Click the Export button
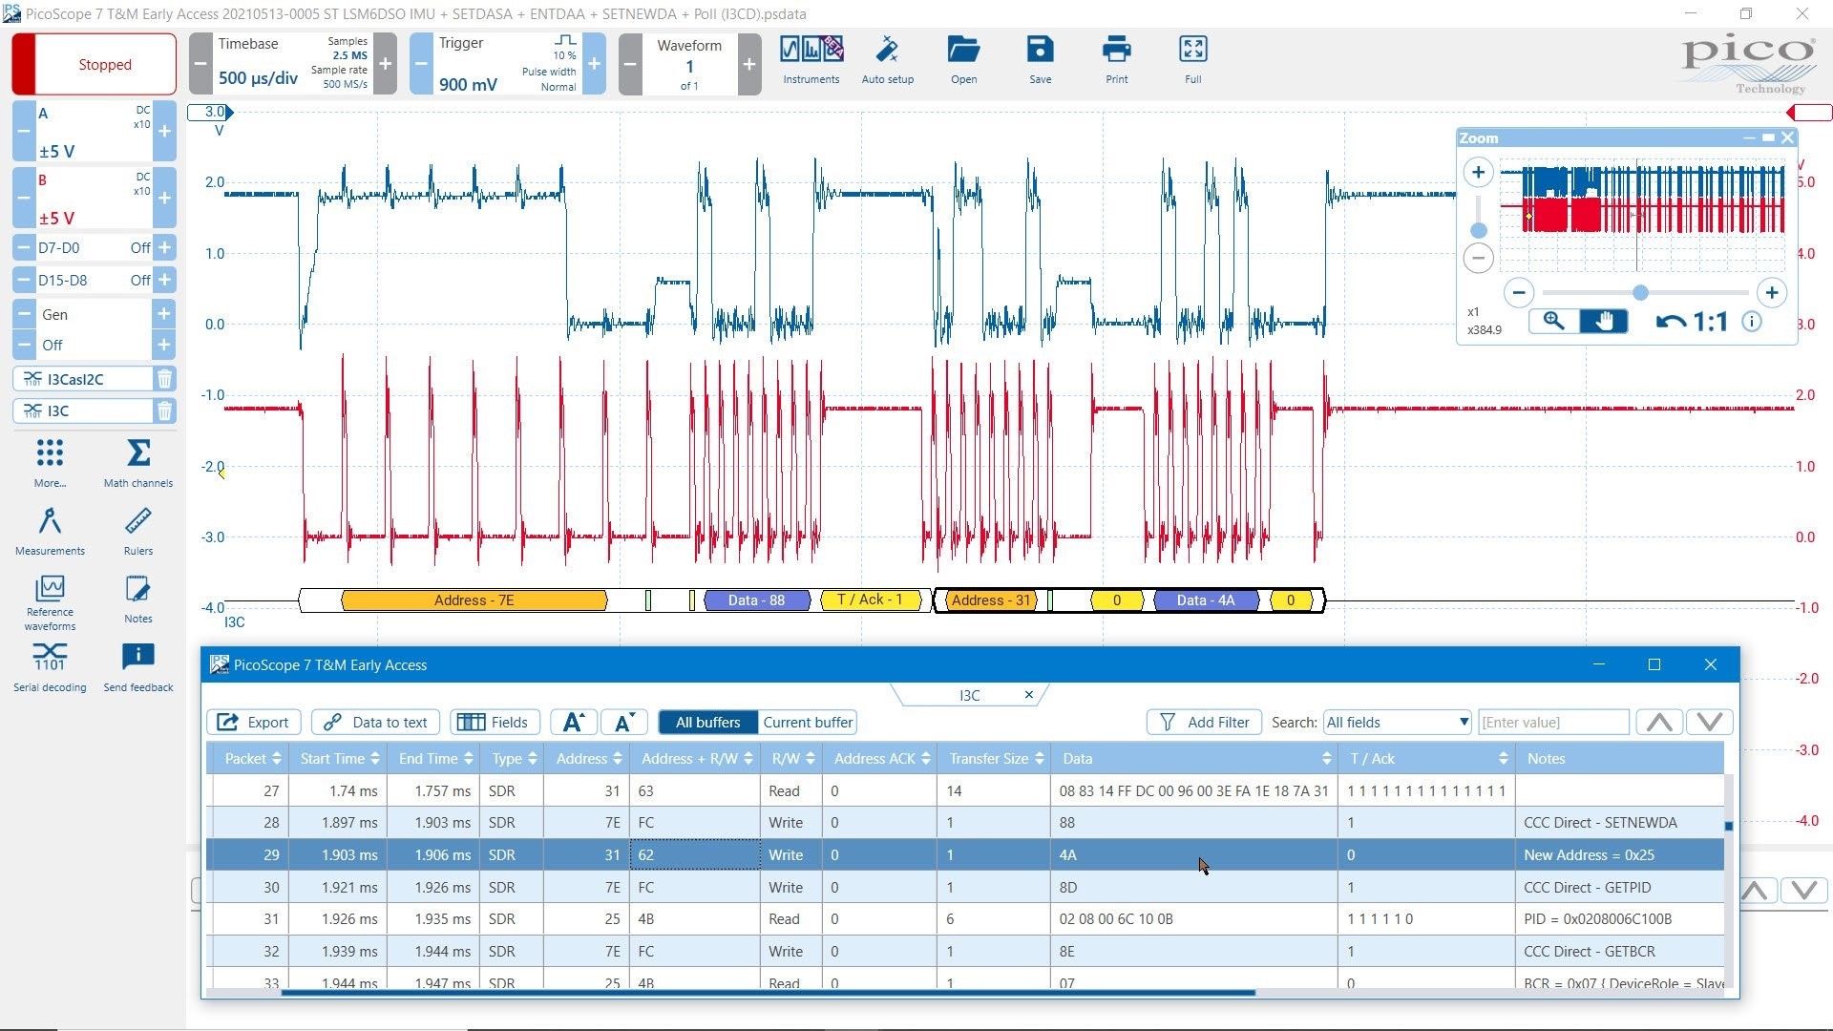The width and height of the screenshot is (1833, 1031). (254, 723)
